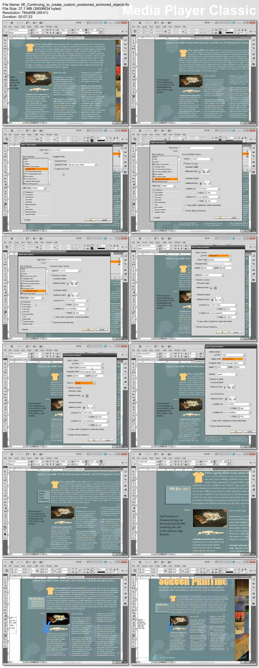This screenshot has height=668, width=259.
Task: Click Preflight off indicator in 00:00:34 frame
Action: [34, 123]
